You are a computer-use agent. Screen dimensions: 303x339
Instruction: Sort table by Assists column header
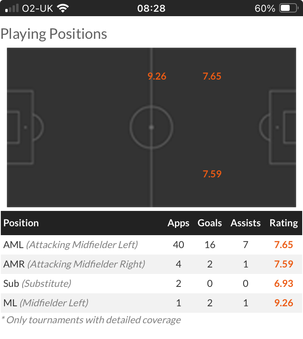pyautogui.click(x=246, y=223)
